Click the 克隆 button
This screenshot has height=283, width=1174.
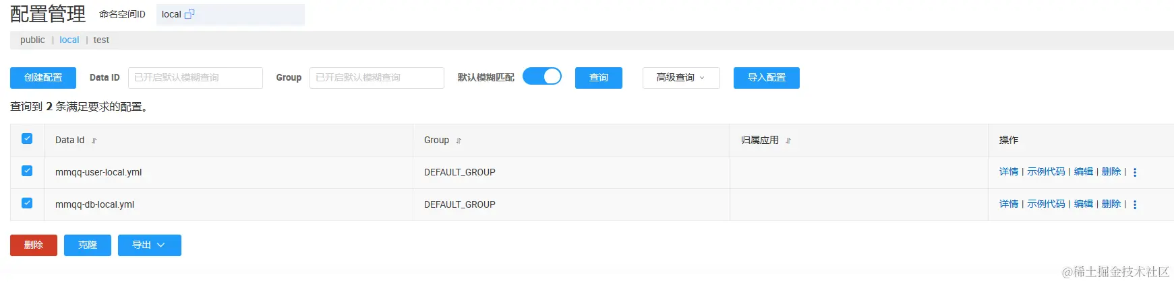coord(88,245)
